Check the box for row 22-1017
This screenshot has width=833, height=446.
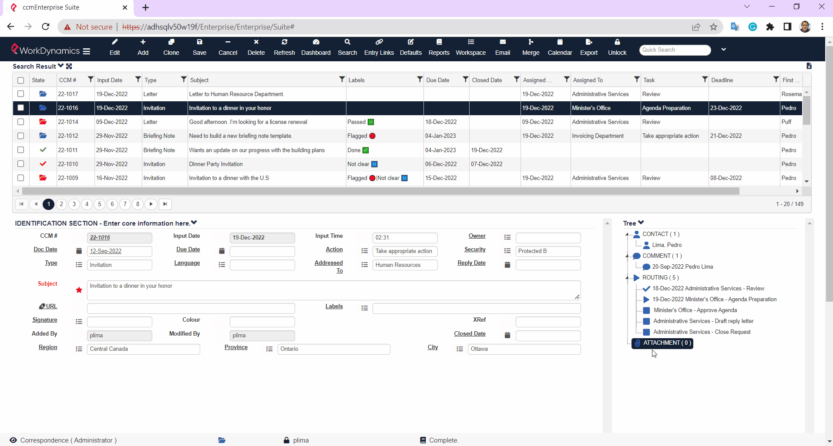20,94
